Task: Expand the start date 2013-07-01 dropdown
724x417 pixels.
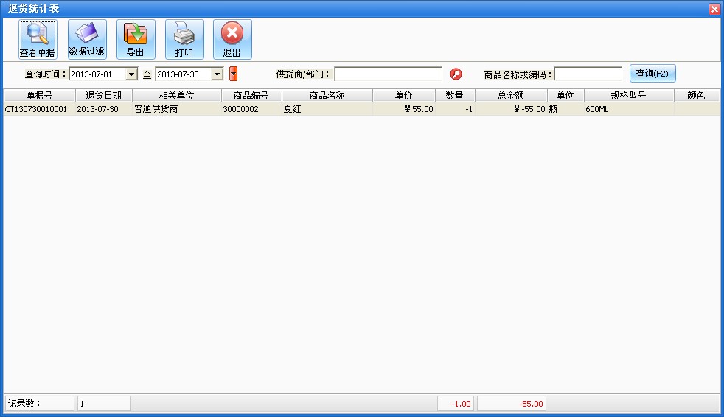Action: click(x=131, y=74)
